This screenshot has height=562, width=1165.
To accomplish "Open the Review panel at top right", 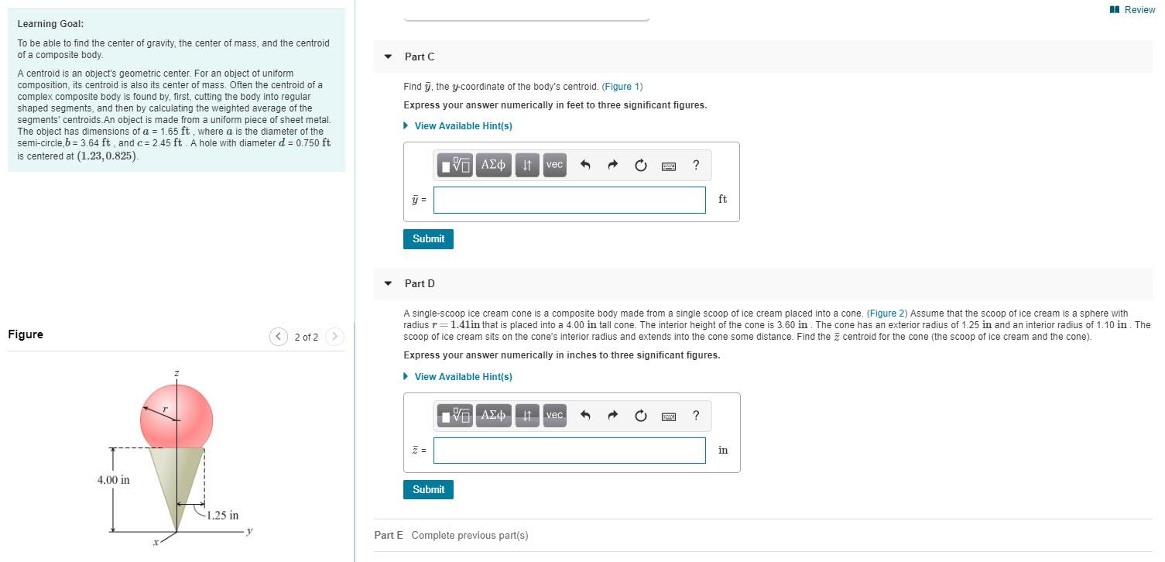I will [x=1132, y=10].
